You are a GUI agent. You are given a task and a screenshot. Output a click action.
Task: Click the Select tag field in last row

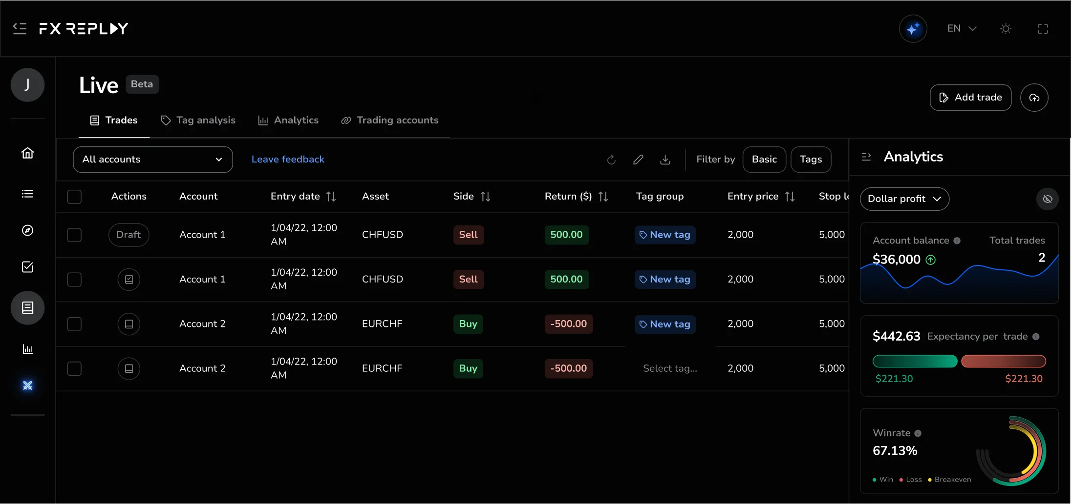click(x=670, y=369)
